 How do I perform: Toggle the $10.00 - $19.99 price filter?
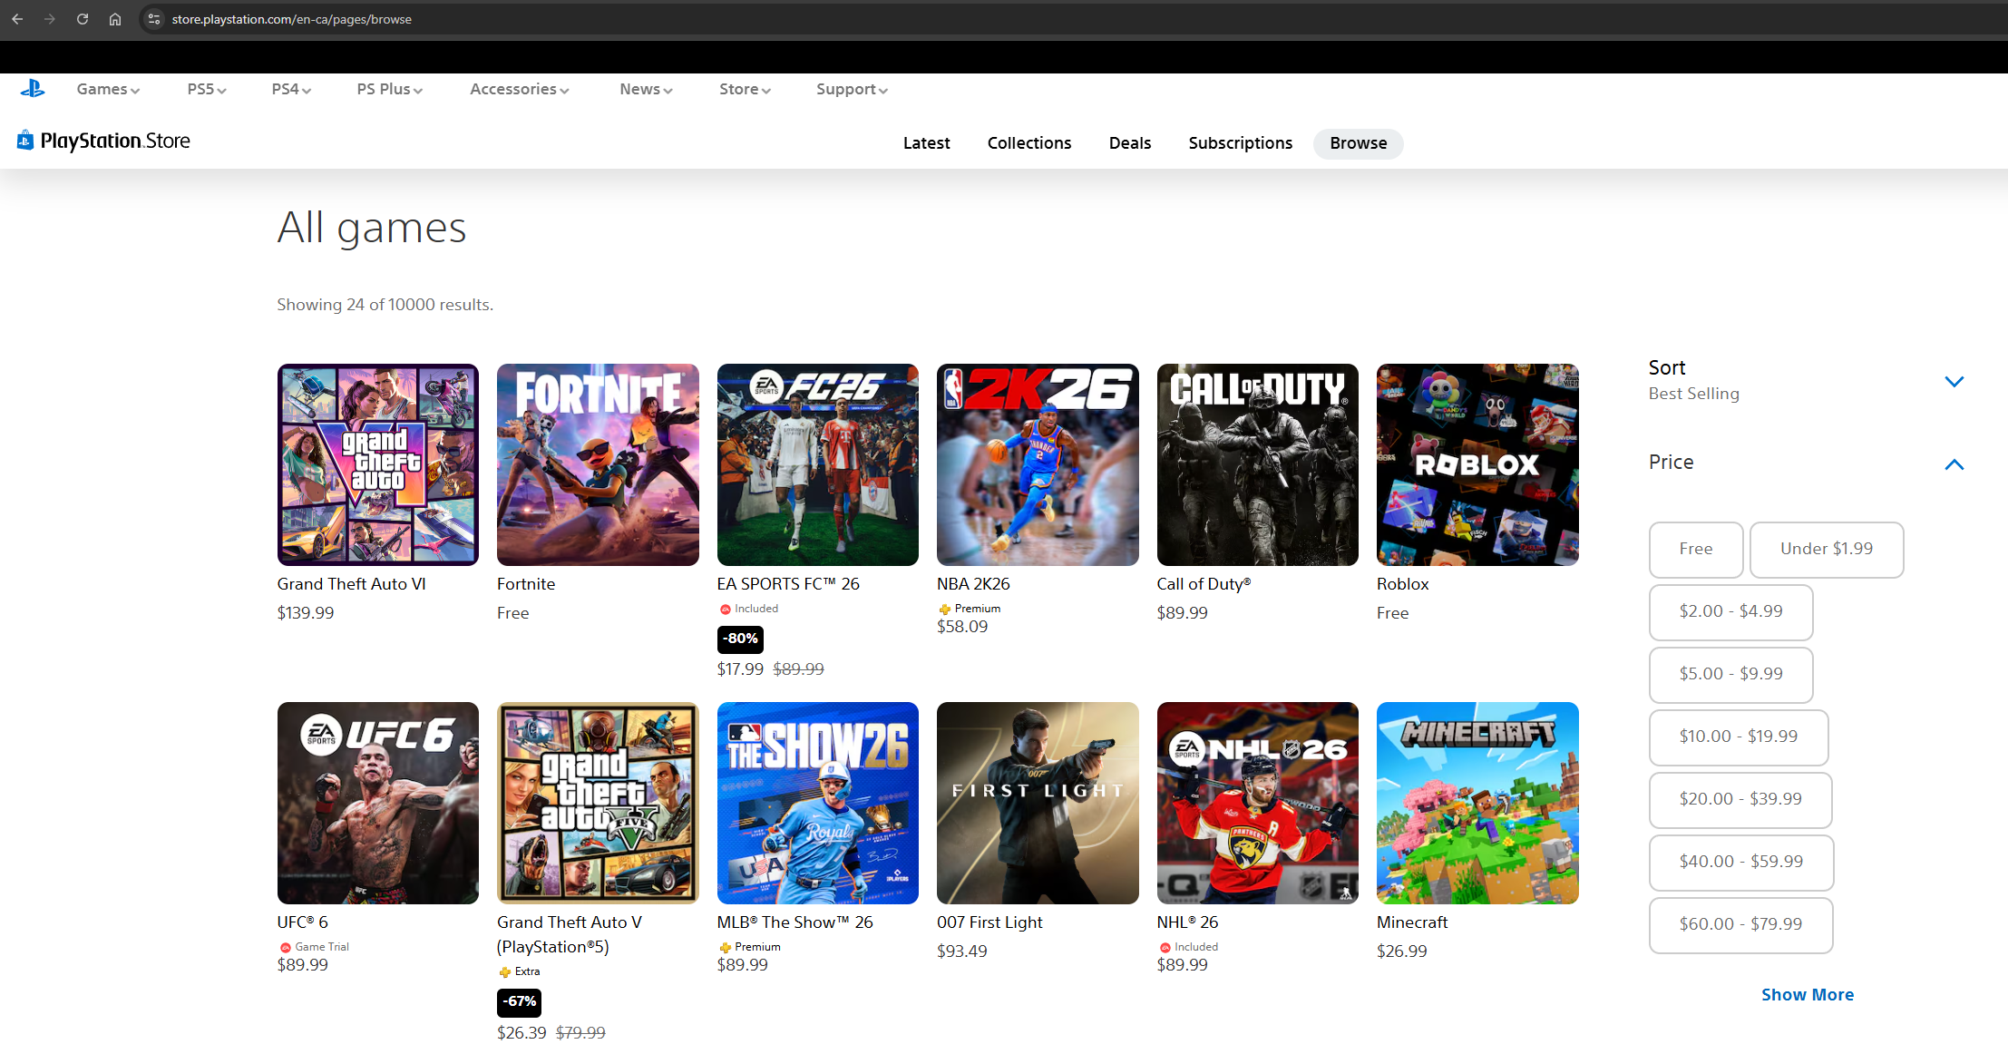click(1739, 737)
